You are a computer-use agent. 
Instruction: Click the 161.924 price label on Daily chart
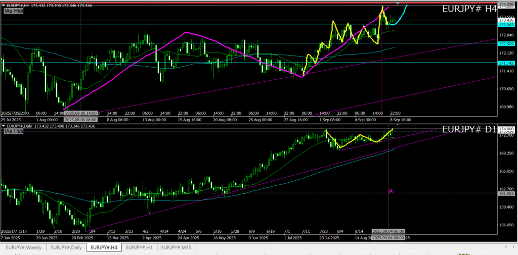click(506, 193)
